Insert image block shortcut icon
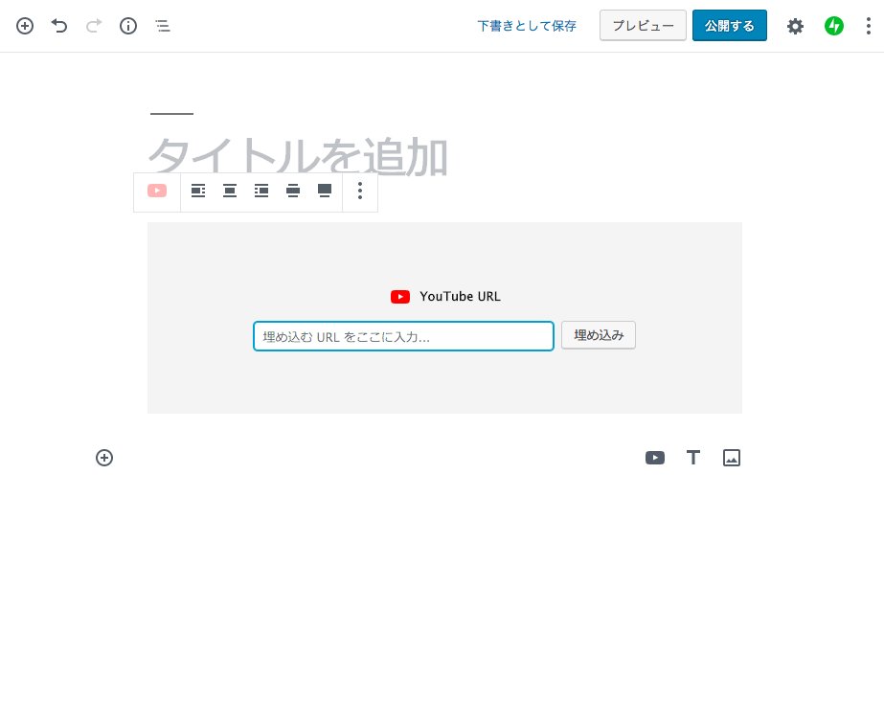Image resolution: width=884 pixels, height=723 pixels. point(731,458)
